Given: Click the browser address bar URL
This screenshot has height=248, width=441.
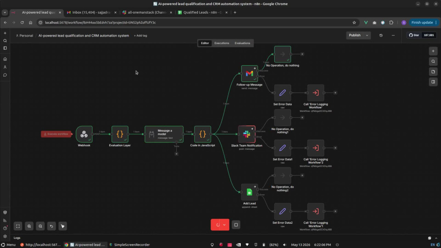Looking at the screenshot, I should pos(100,22).
